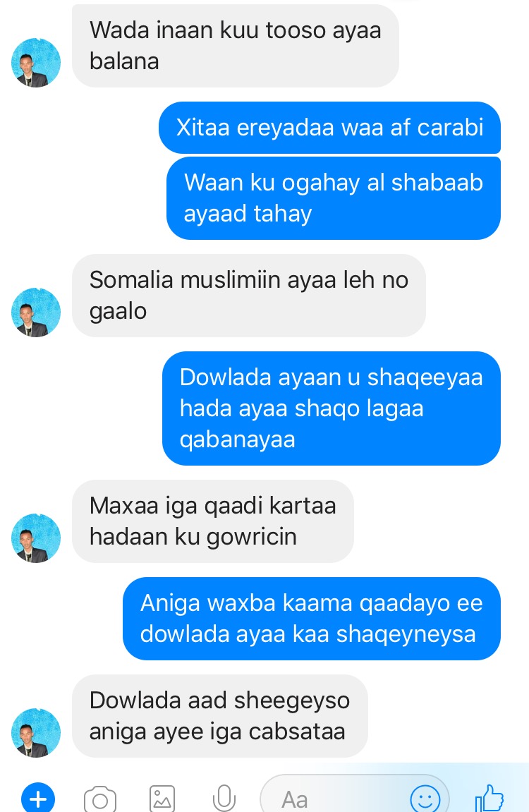Tap the 'Dowlada aad sheegeyso' message

coord(219,715)
